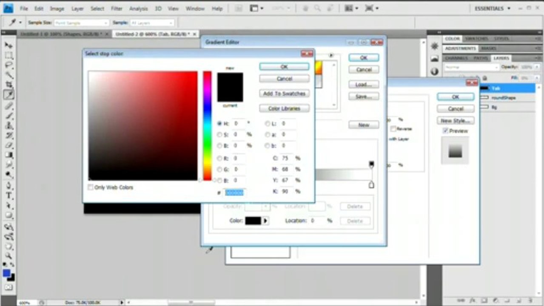Select the Gradient tool
The image size is (544, 306).
point(9,155)
